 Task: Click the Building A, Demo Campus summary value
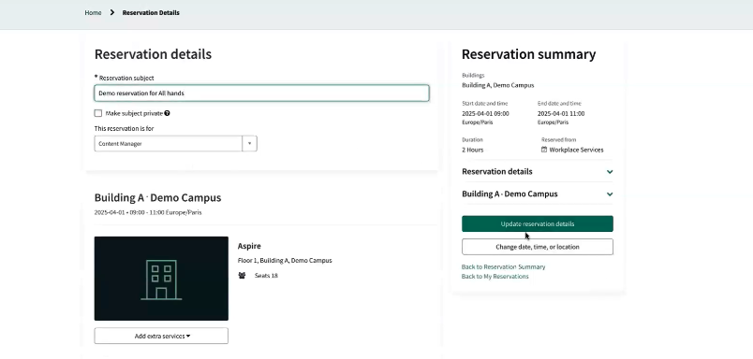[498, 85]
